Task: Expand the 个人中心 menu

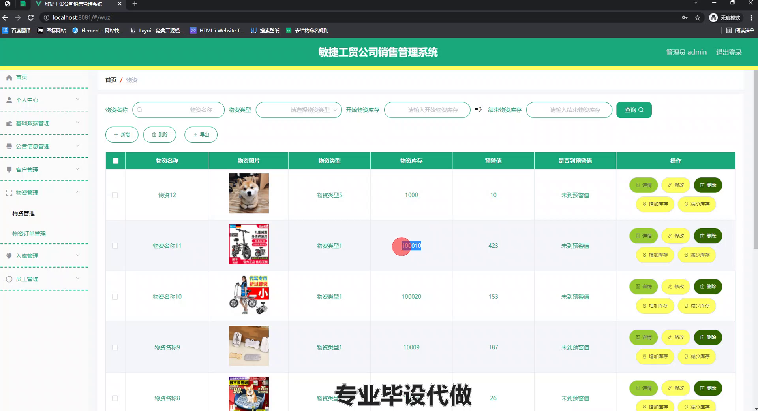Action: [x=77, y=99]
